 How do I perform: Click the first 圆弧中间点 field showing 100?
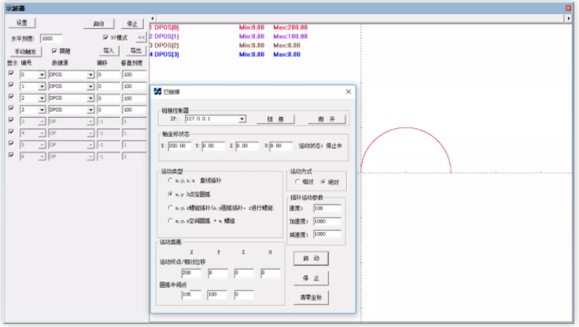coord(191,295)
